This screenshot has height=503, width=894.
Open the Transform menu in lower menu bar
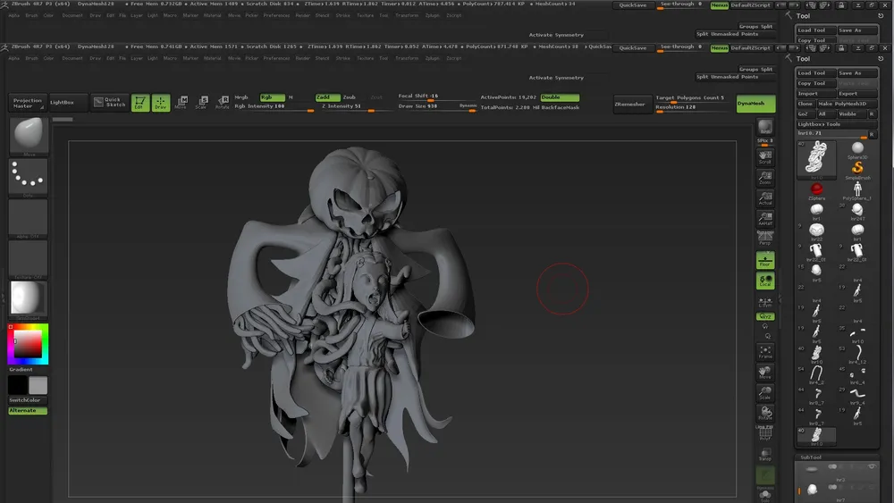[x=406, y=58]
